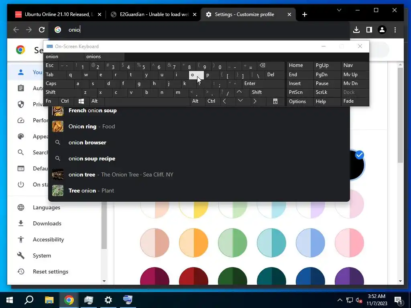Viewport: 411px width, 308px height.
Task: Select 'Tree onion - Plant' suggestion
Action: (199, 190)
